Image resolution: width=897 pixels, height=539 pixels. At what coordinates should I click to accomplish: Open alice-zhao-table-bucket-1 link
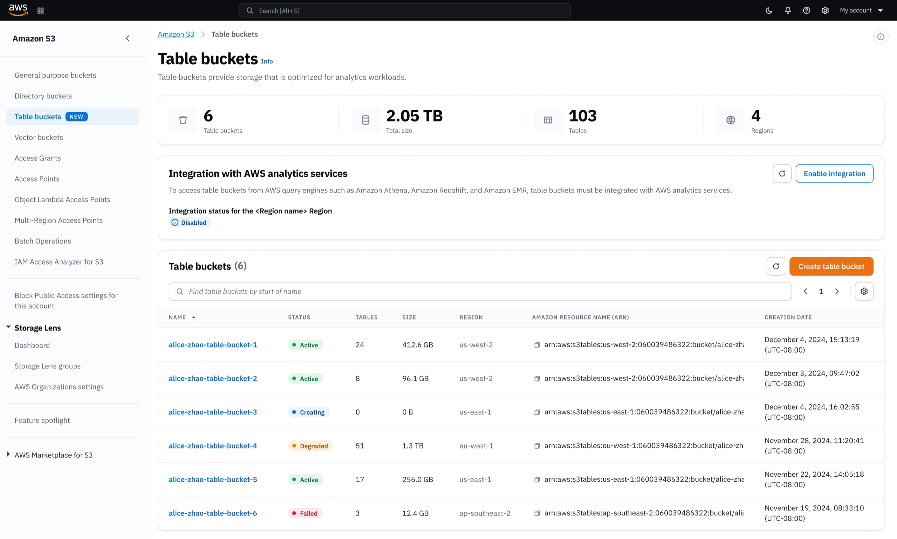(213, 345)
